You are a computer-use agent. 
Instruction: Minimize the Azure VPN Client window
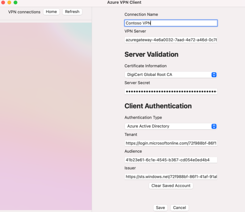click(x=9, y=2)
